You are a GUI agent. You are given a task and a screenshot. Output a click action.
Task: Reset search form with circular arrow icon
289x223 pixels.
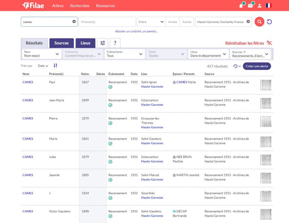click(269, 22)
